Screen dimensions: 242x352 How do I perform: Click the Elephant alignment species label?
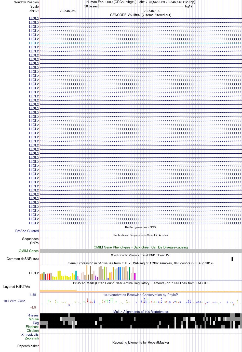point(32,327)
